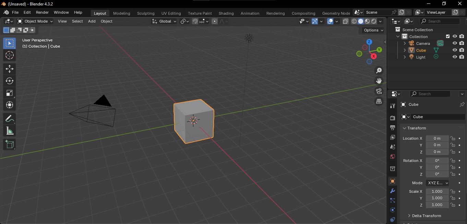Toggle X-ray view mode

point(346,21)
